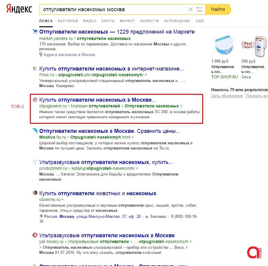Click the prodozimetr.ru green URL

tap(53, 169)
